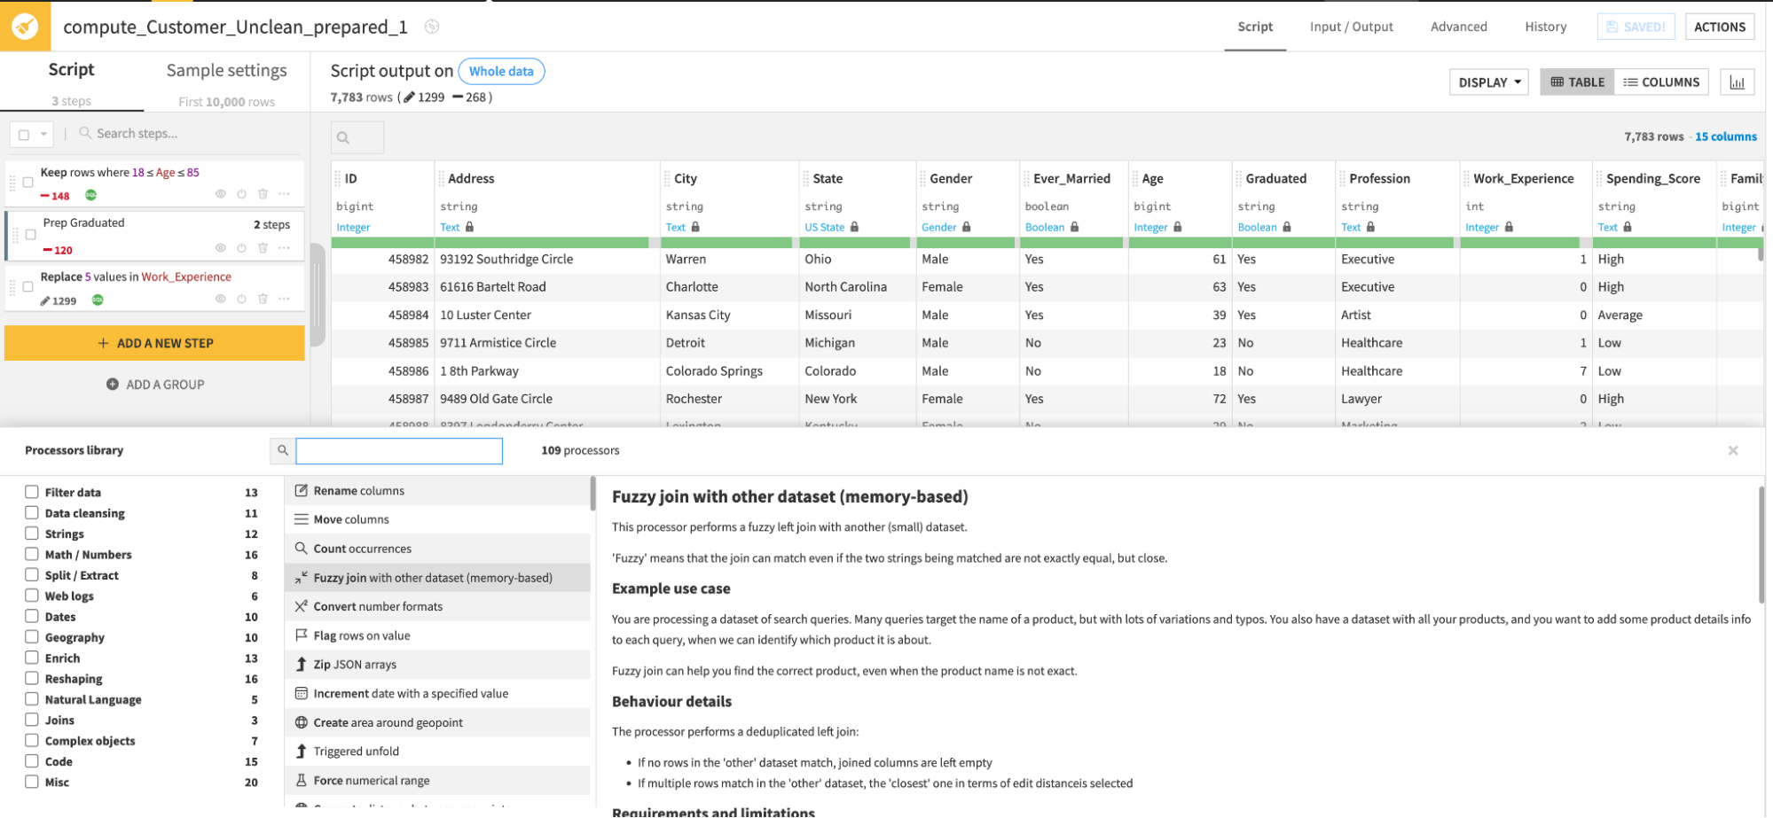
Task: Open the DISPLAY dropdown
Action: (x=1488, y=82)
